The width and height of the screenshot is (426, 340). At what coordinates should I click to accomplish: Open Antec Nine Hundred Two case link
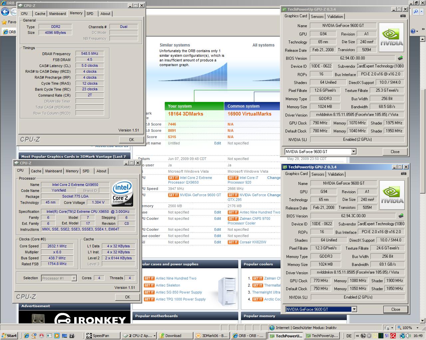click(x=176, y=279)
